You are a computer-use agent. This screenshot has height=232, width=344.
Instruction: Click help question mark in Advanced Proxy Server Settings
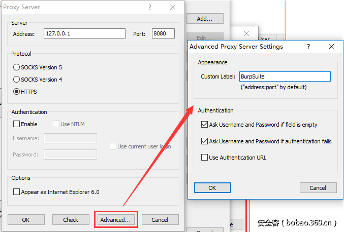(308, 47)
